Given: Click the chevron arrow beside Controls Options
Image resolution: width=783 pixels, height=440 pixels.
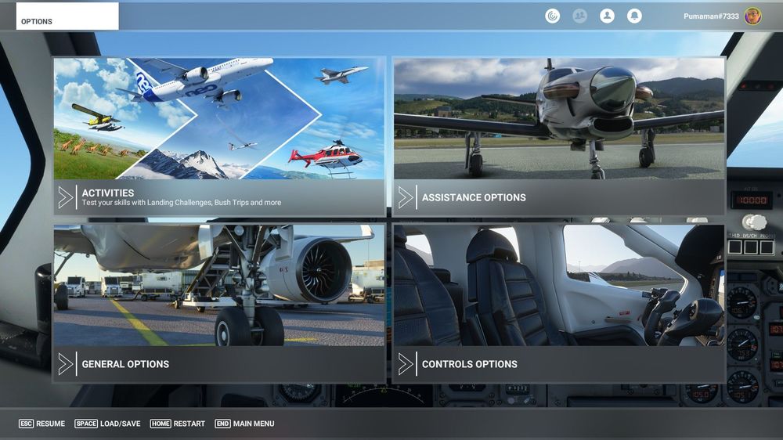Looking at the screenshot, I should point(406,364).
